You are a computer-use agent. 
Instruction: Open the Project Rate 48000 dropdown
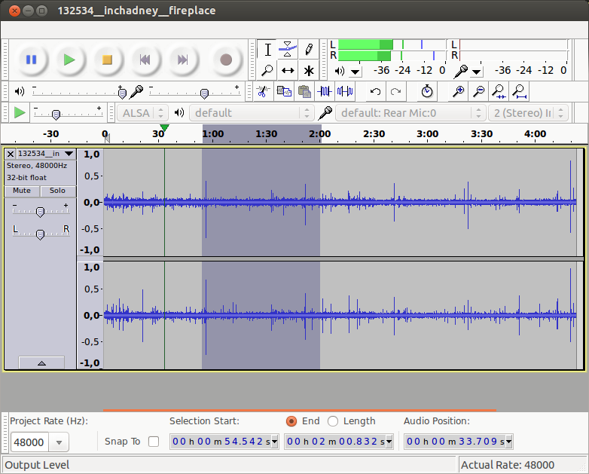point(59,442)
